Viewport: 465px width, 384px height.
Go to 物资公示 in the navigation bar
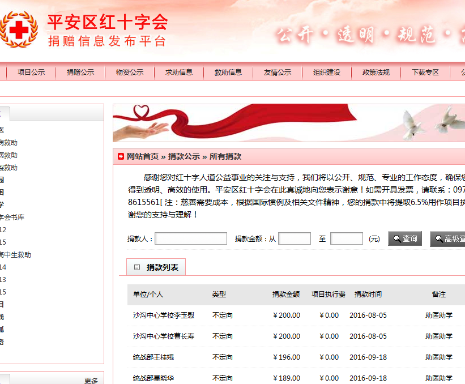[x=130, y=72]
